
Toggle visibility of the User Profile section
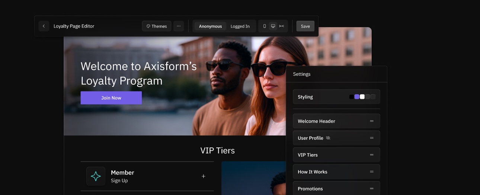[328, 138]
